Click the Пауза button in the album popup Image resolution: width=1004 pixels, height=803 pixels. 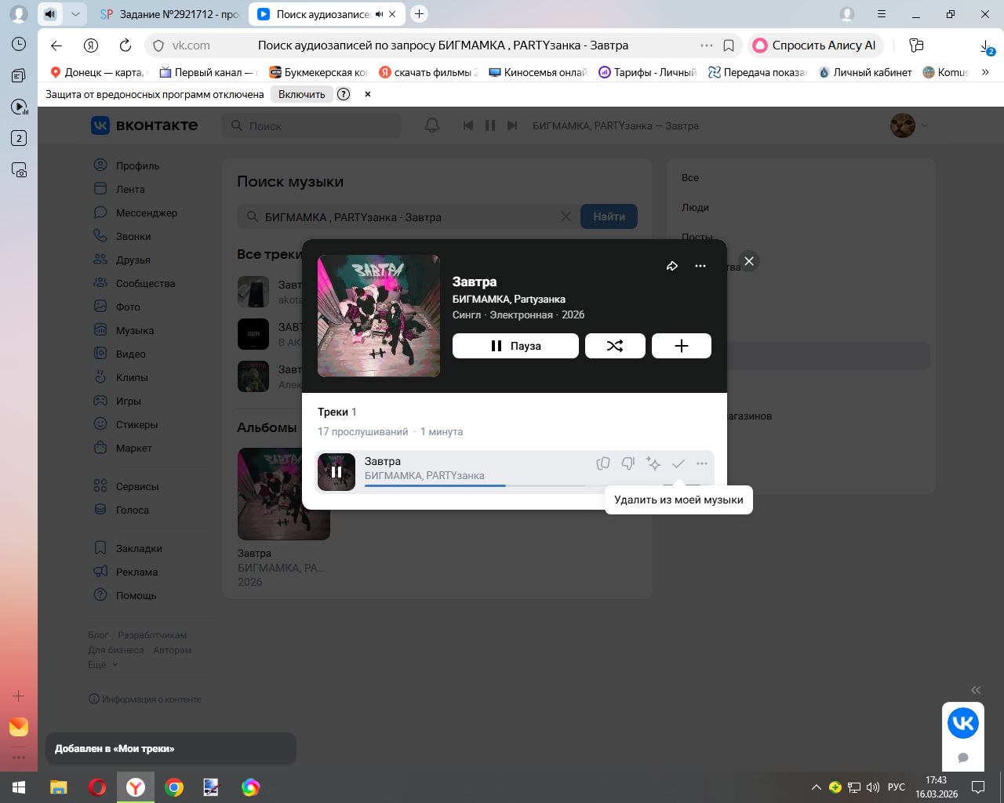click(515, 346)
